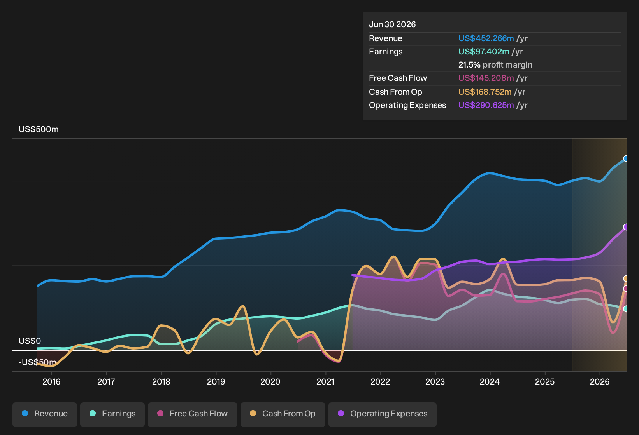The height and width of the screenshot is (435, 639).
Task: Click the US$290.625m operating expenses value
Action: (486, 105)
